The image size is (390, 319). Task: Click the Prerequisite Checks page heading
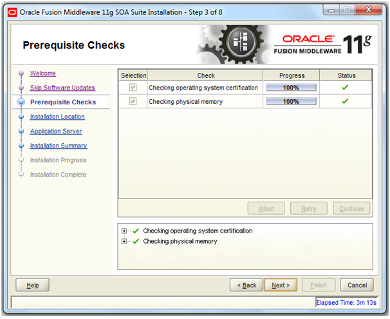[x=73, y=45]
